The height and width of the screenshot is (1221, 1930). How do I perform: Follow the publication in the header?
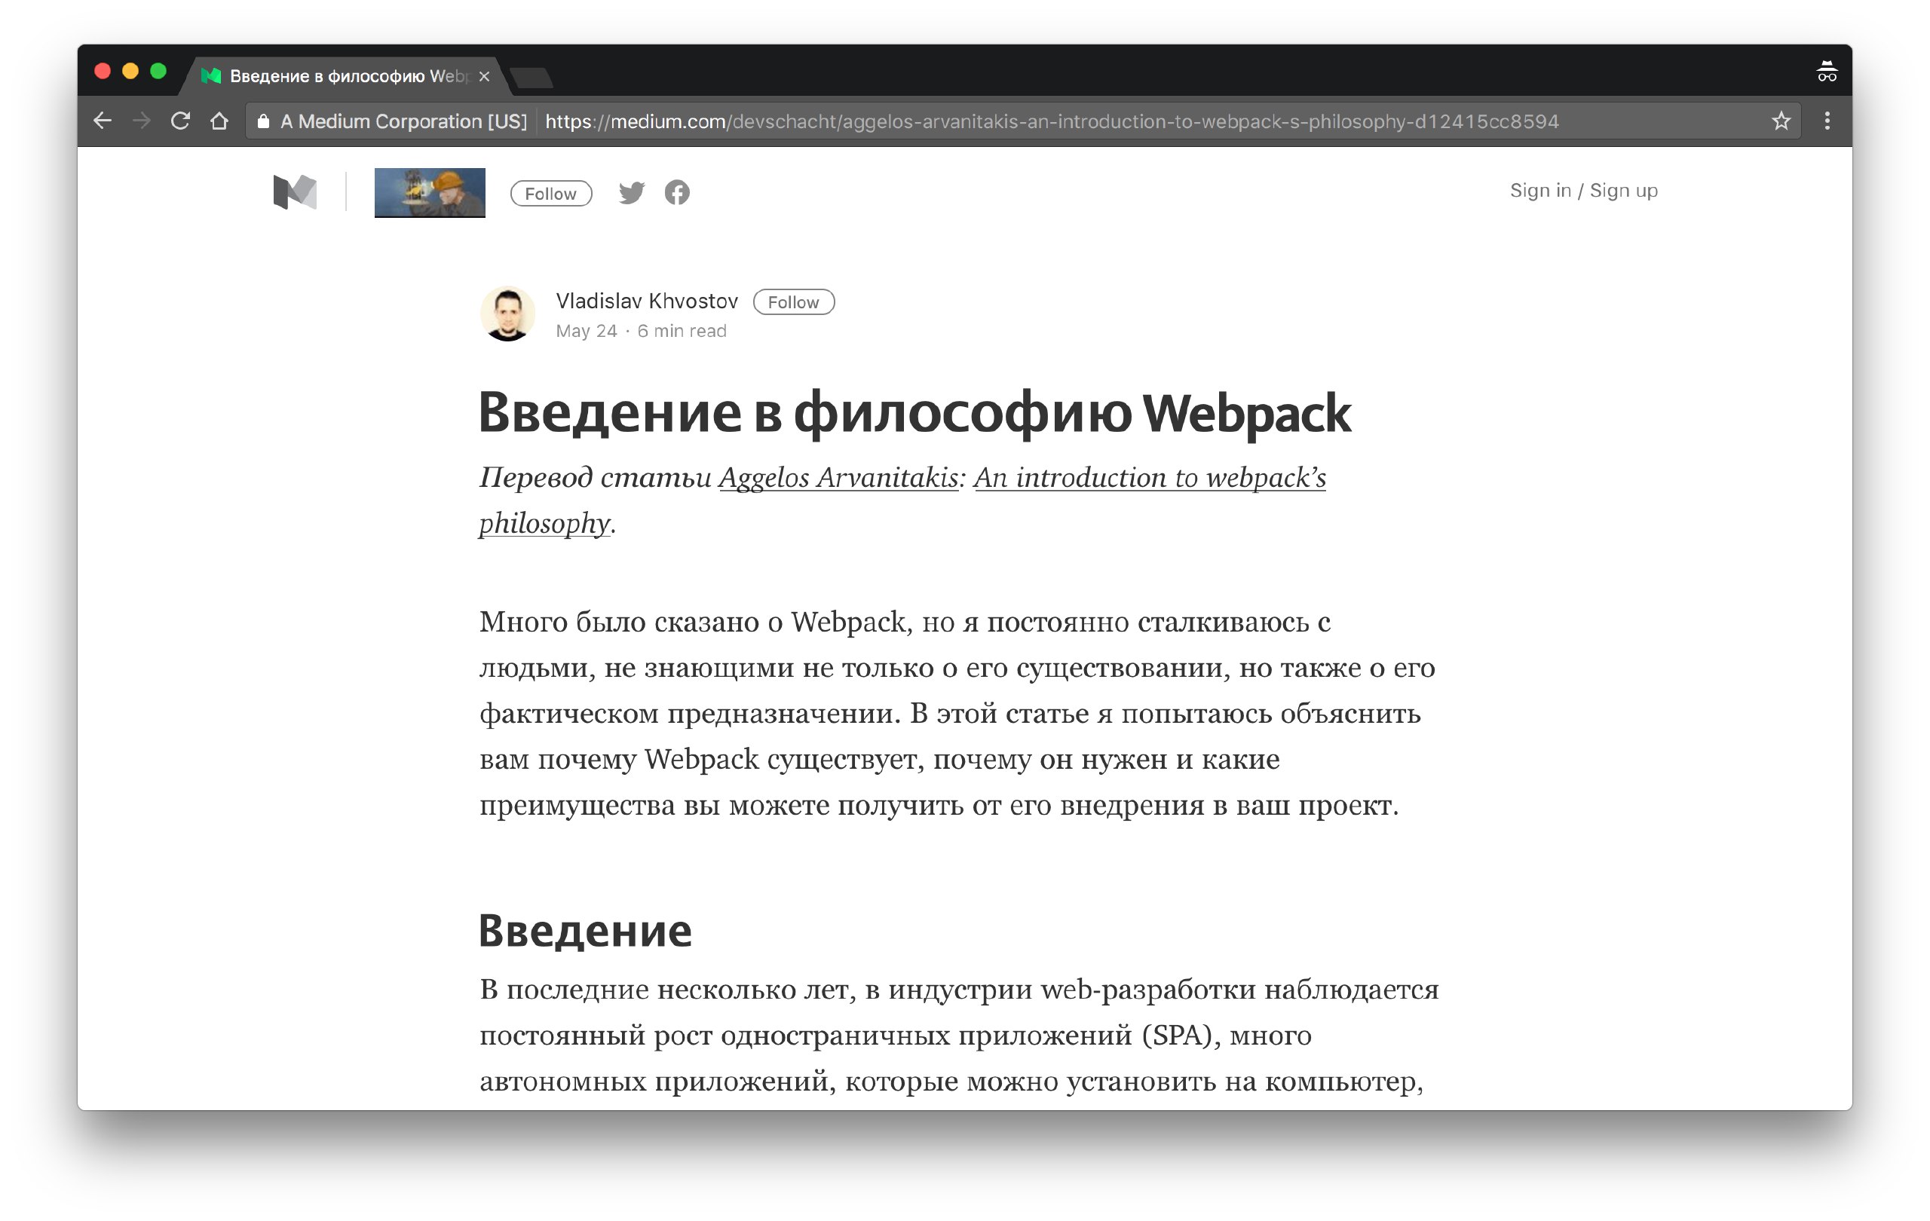click(550, 193)
